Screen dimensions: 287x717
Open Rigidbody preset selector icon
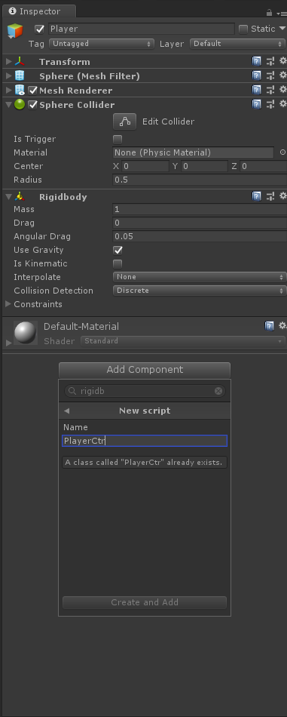(270, 197)
